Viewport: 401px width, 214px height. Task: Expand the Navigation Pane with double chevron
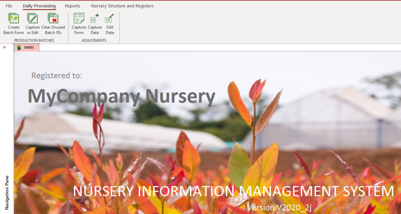[4, 47]
